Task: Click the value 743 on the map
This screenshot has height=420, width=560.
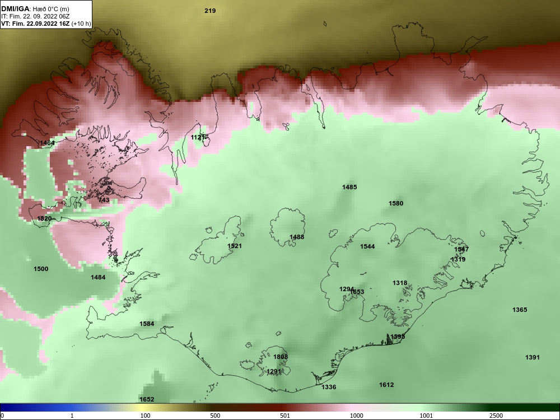Action: [104, 200]
